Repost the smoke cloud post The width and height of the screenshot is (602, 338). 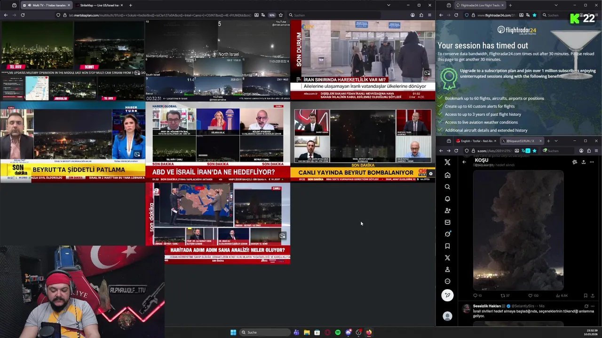pos(505,296)
